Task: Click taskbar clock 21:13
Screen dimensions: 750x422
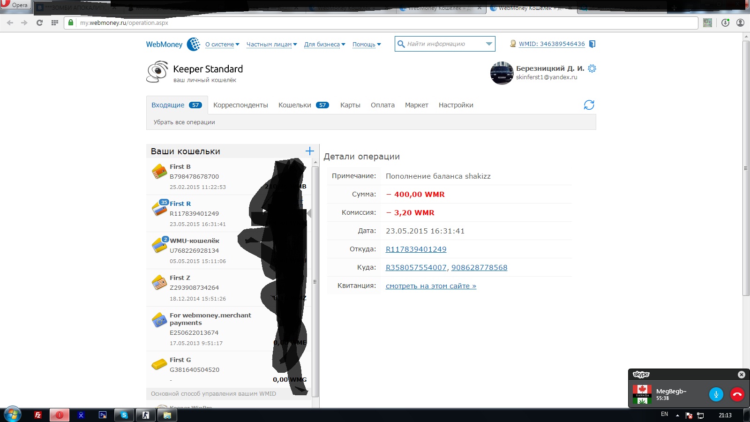Action: tap(725, 415)
